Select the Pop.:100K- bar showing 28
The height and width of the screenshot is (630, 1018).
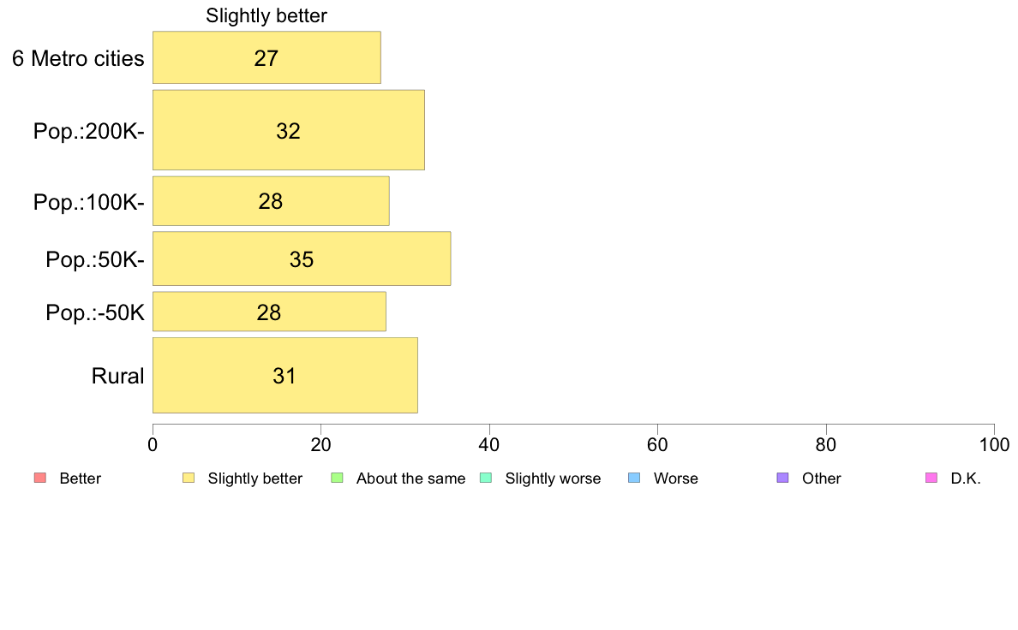272,201
